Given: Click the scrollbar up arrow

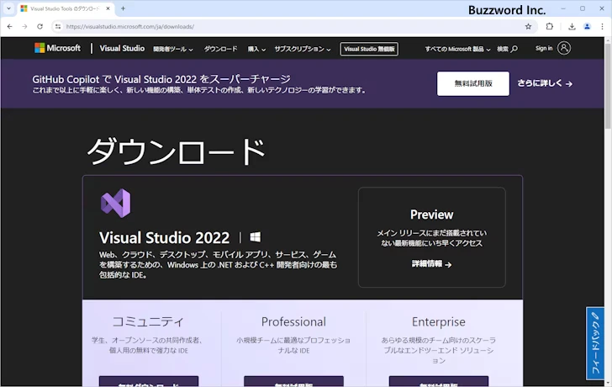Looking at the screenshot, I should click(608, 40).
